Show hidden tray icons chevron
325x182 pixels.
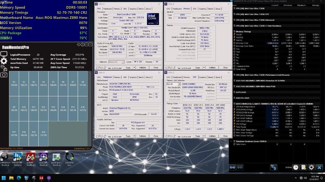(295, 178)
